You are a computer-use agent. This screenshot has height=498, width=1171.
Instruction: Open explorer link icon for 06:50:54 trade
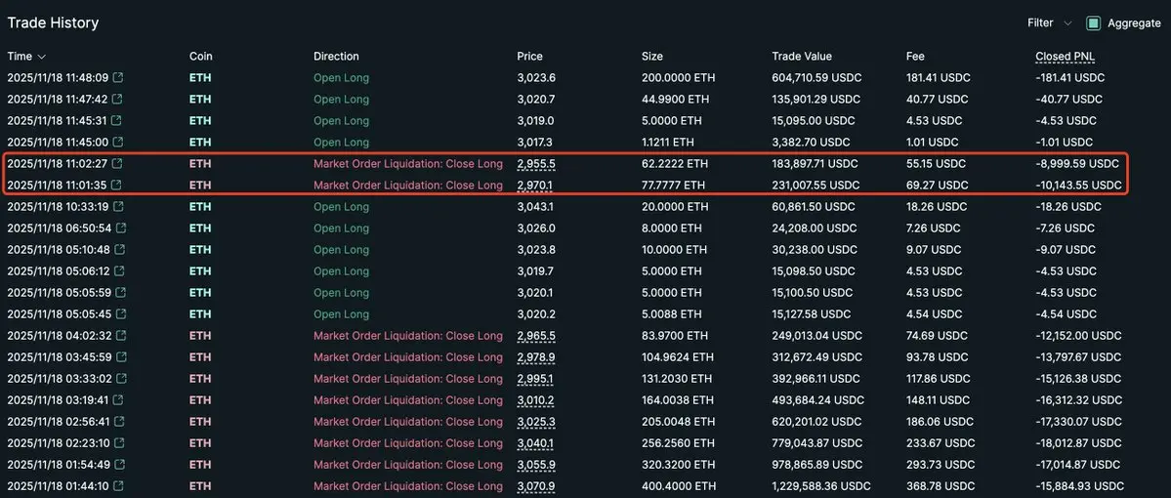coord(120,228)
